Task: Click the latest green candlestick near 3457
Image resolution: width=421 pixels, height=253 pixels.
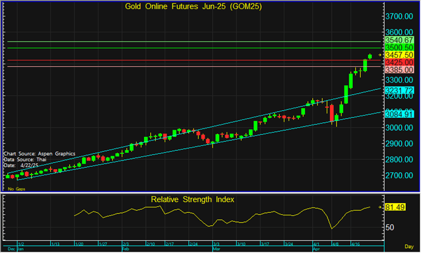Action: [371, 56]
